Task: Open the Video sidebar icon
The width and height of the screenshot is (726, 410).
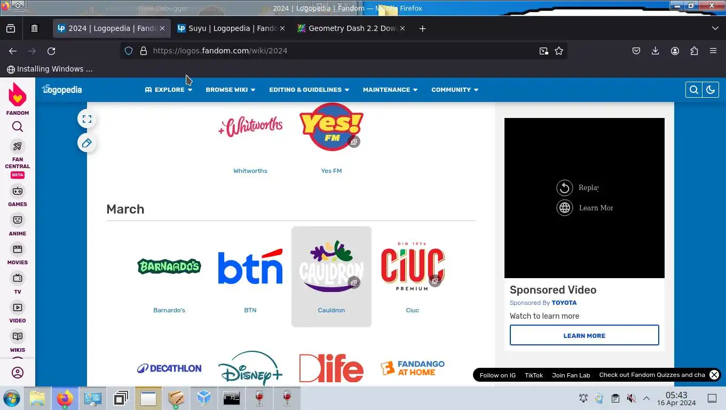Action: click(18, 307)
